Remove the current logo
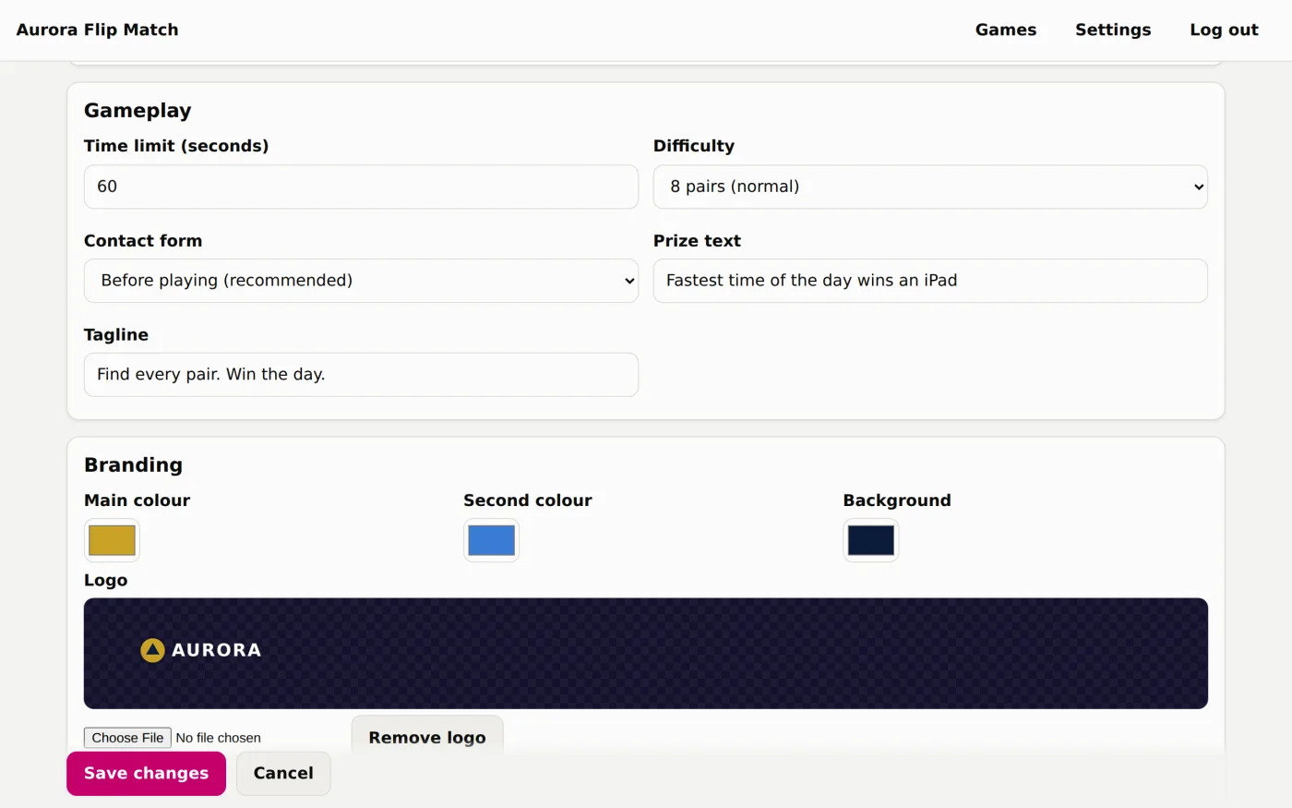This screenshot has width=1292, height=808. pyautogui.click(x=427, y=737)
